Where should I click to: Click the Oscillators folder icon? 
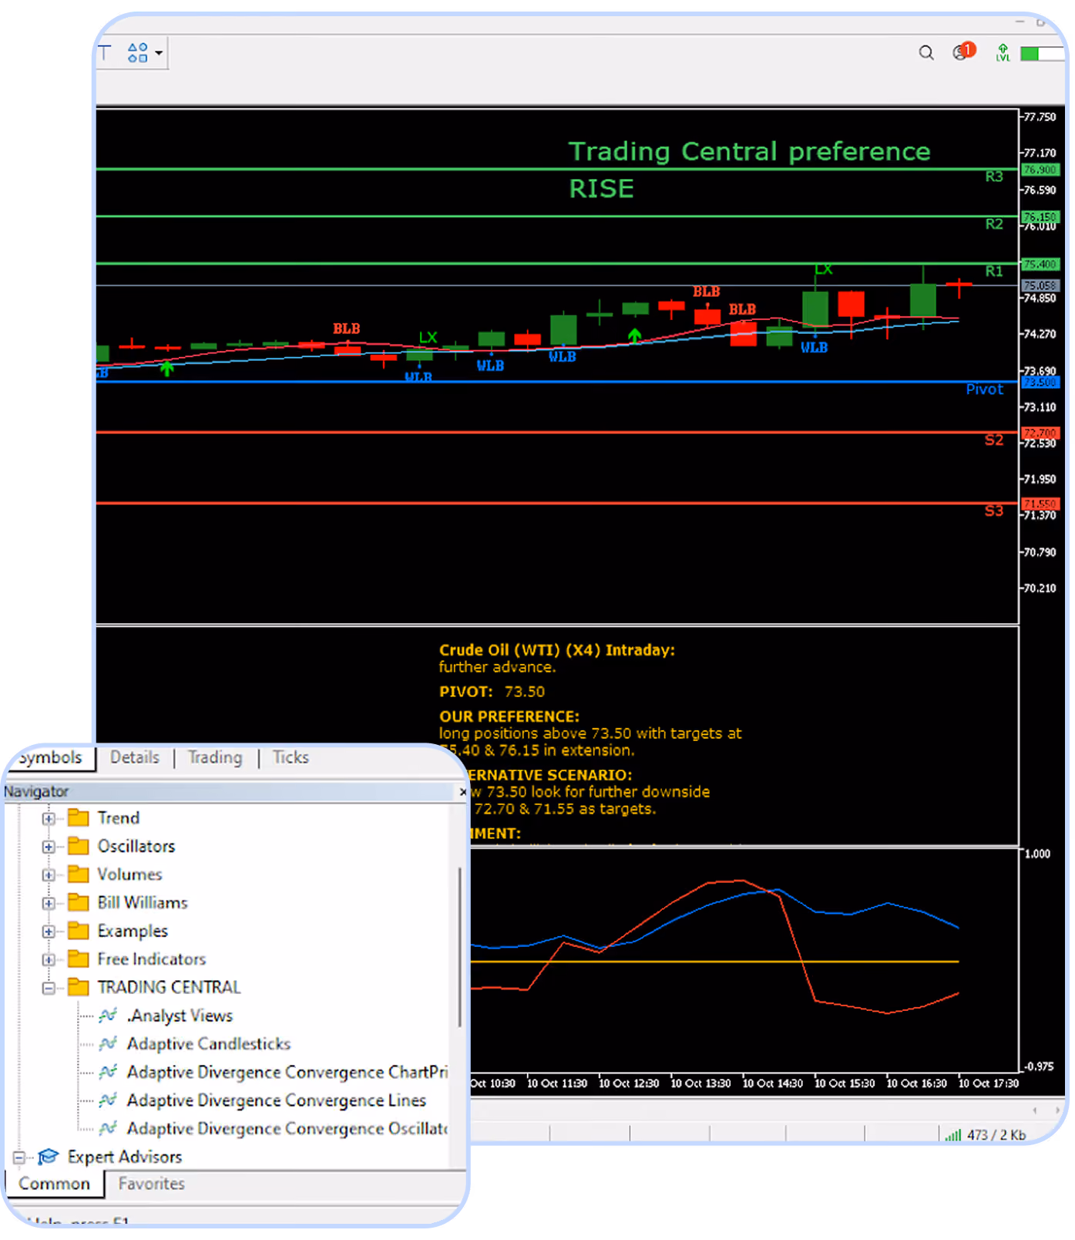point(79,846)
